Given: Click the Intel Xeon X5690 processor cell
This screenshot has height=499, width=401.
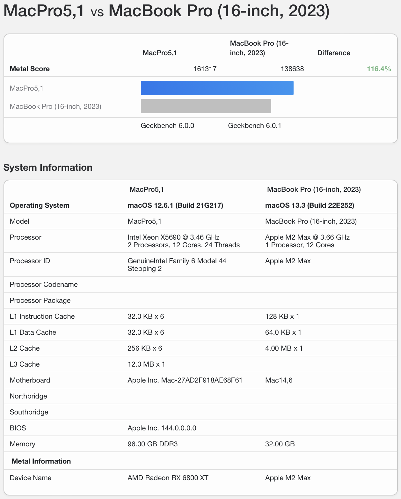Looking at the screenshot, I should 184,241.
